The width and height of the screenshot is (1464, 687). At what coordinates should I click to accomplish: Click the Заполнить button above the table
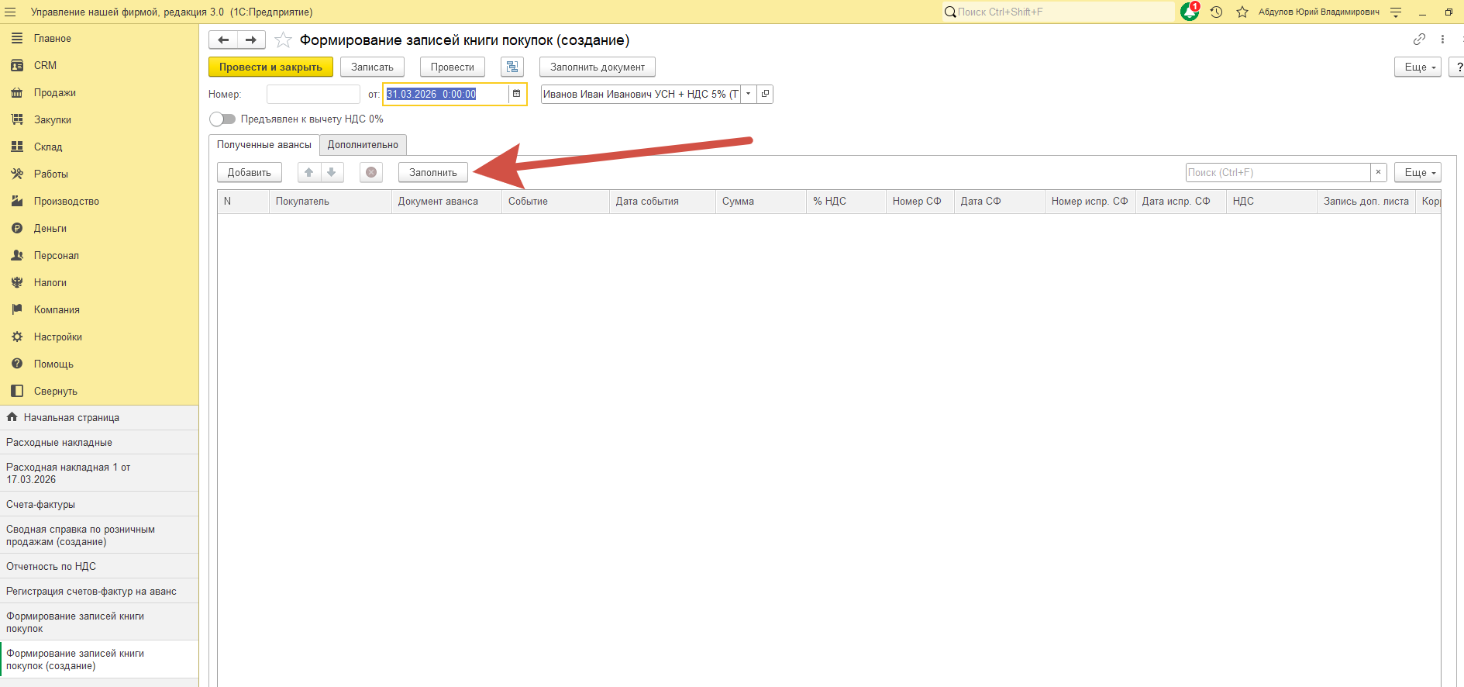coord(432,172)
